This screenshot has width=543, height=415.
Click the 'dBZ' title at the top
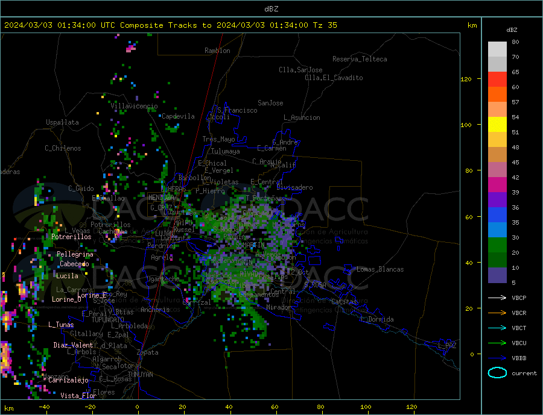271,9
